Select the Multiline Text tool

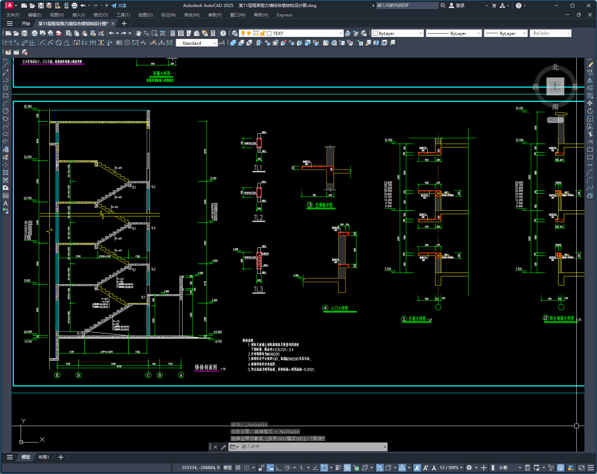[6, 203]
